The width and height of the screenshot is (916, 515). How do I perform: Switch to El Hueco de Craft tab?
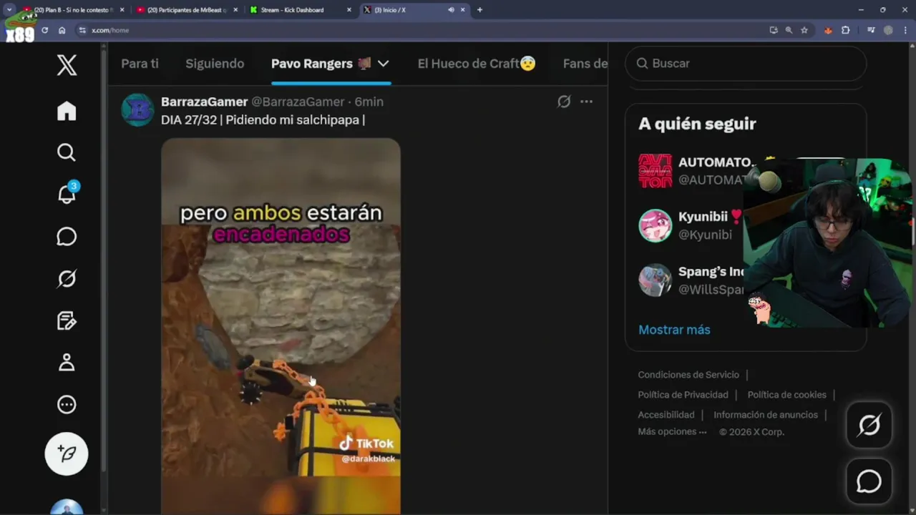point(477,64)
